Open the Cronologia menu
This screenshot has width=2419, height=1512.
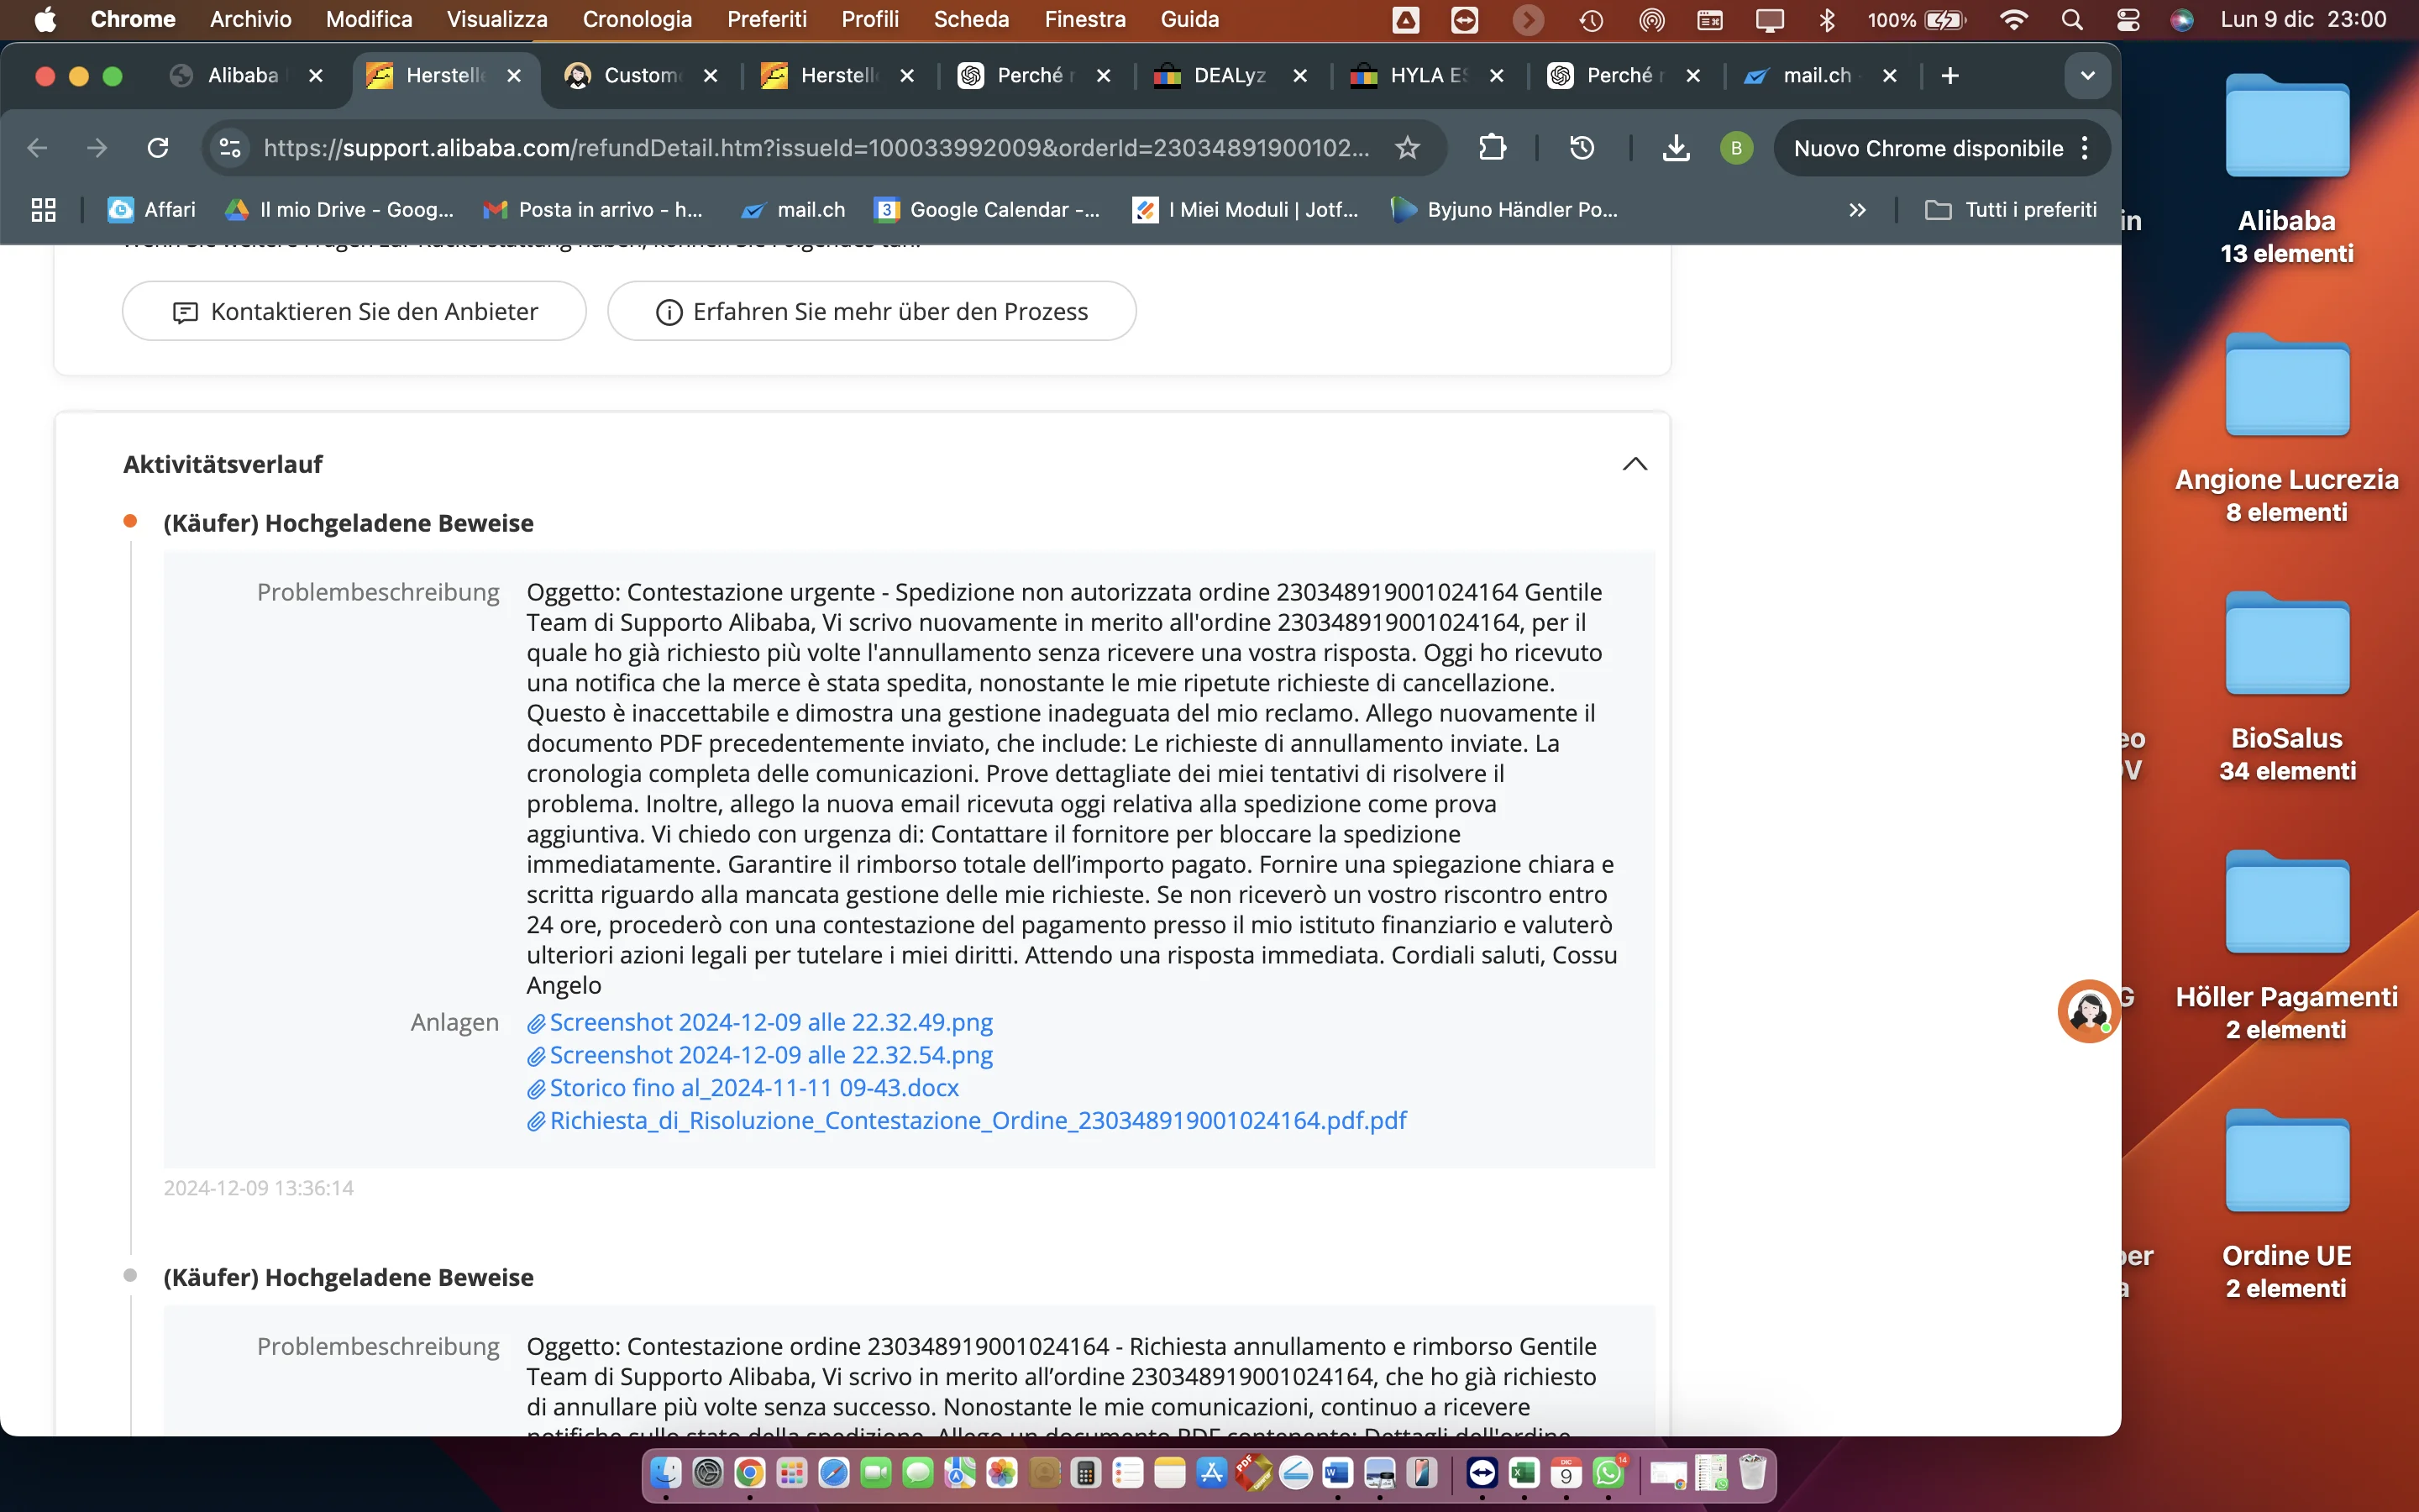[637, 19]
